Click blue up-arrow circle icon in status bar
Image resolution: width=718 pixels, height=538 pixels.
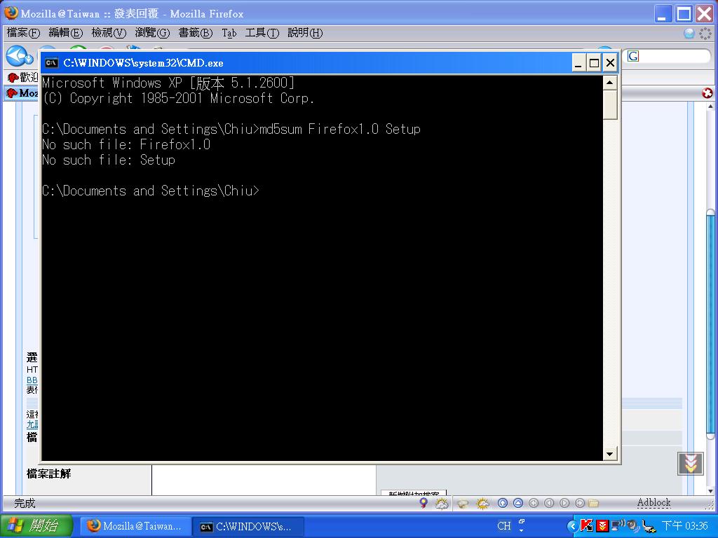(502, 503)
